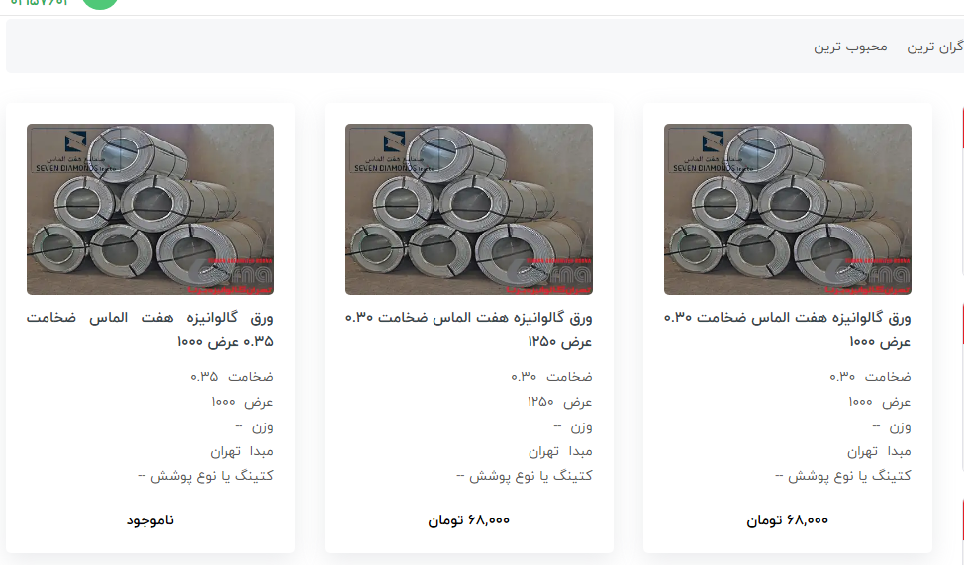Open title link ورق گالوانیزه ضخامت 0.35
The width and height of the screenshot is (964, 565).
pyautogui.click(x=150, y=330)
